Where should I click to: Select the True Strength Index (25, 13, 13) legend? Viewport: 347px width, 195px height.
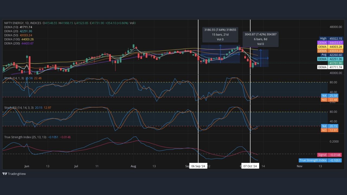(37, 137)
